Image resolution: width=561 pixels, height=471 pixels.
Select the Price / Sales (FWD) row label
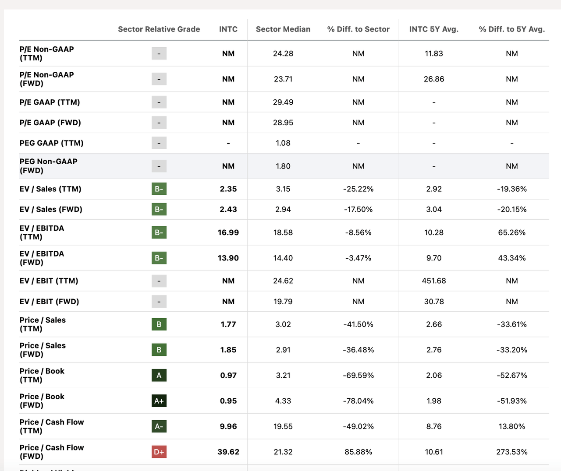(x=43, y=350)
